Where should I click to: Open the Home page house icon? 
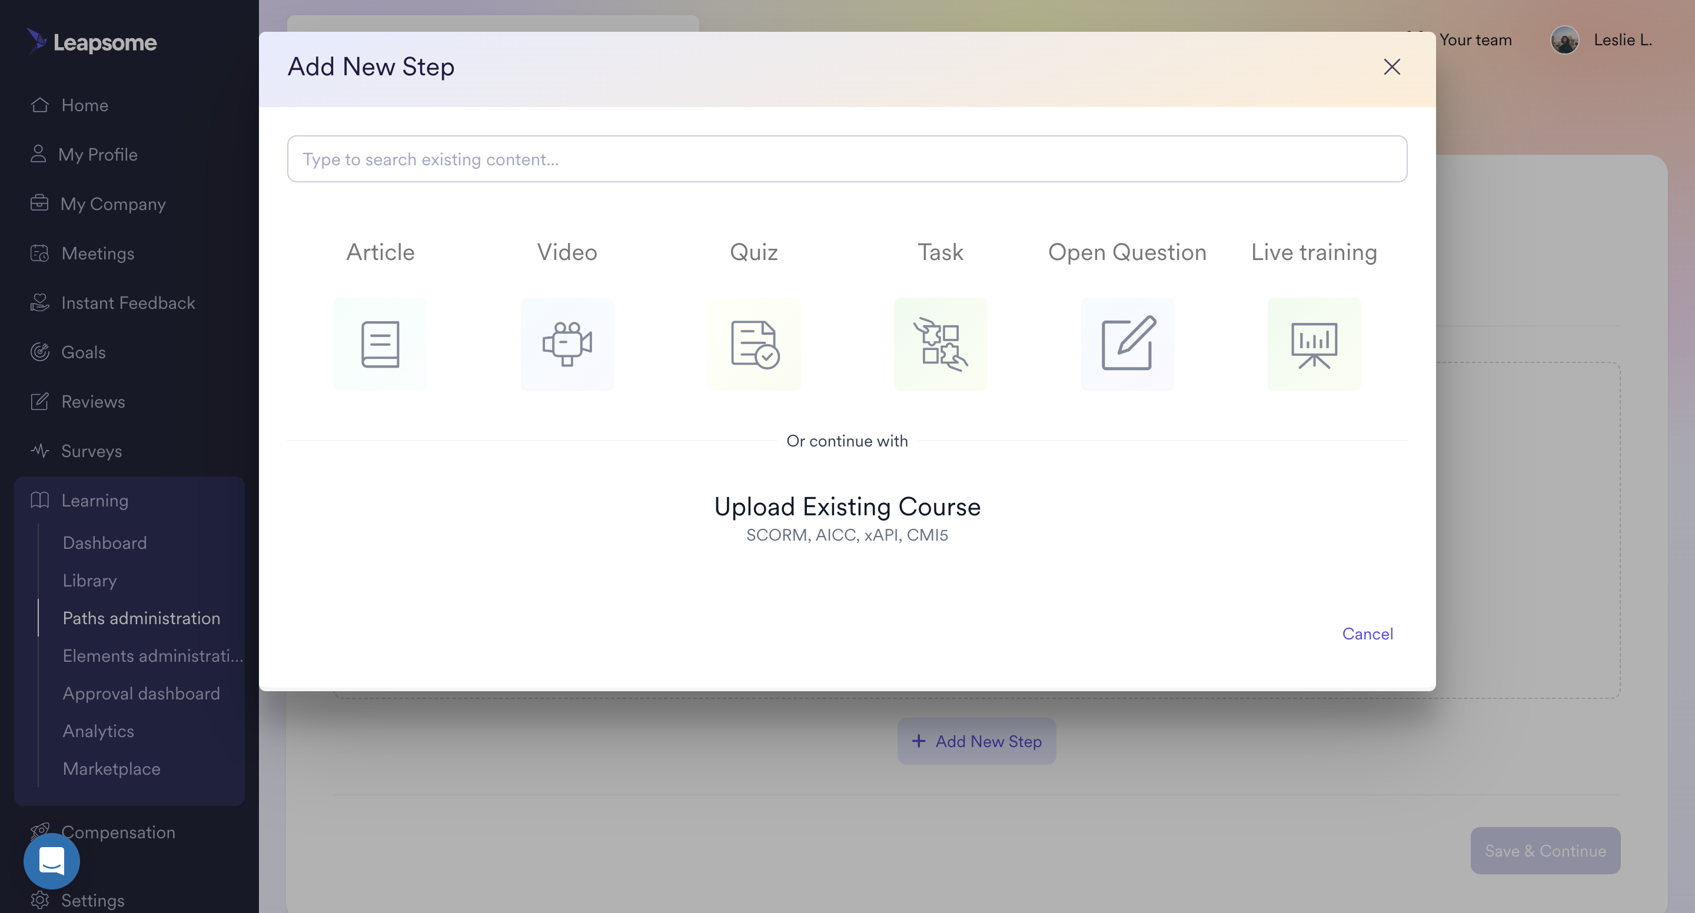pos(39,105)
